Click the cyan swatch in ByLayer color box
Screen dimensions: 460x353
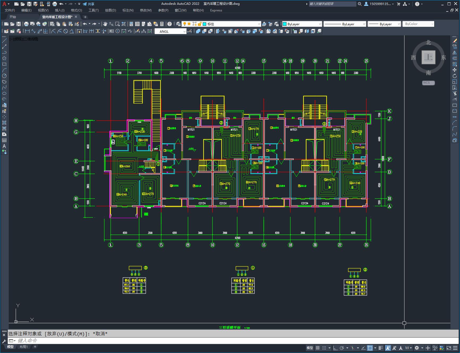[285, 24]
